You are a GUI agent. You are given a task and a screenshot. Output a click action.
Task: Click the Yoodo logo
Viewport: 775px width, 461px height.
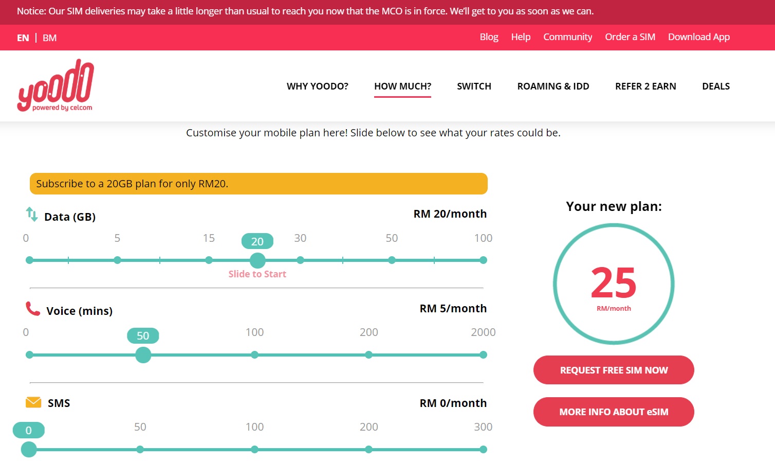[x=56, y=85]
